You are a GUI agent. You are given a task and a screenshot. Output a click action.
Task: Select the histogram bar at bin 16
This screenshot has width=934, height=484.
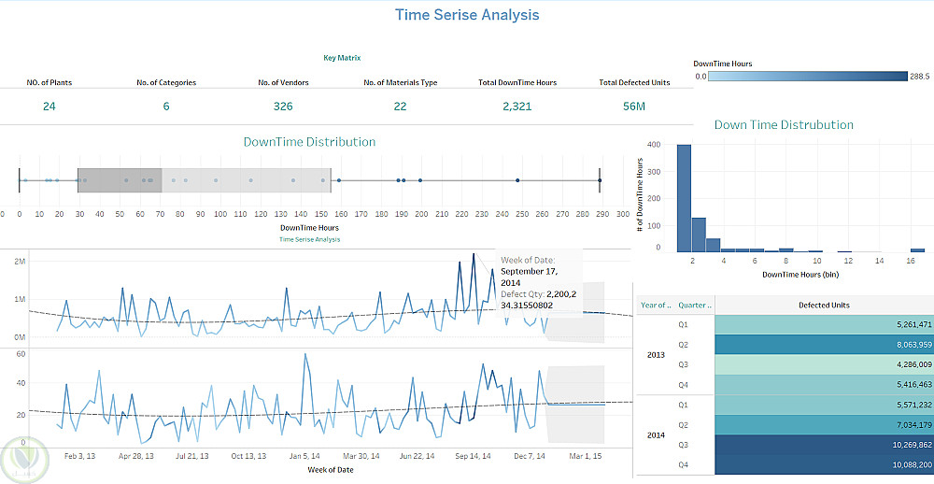917,250
